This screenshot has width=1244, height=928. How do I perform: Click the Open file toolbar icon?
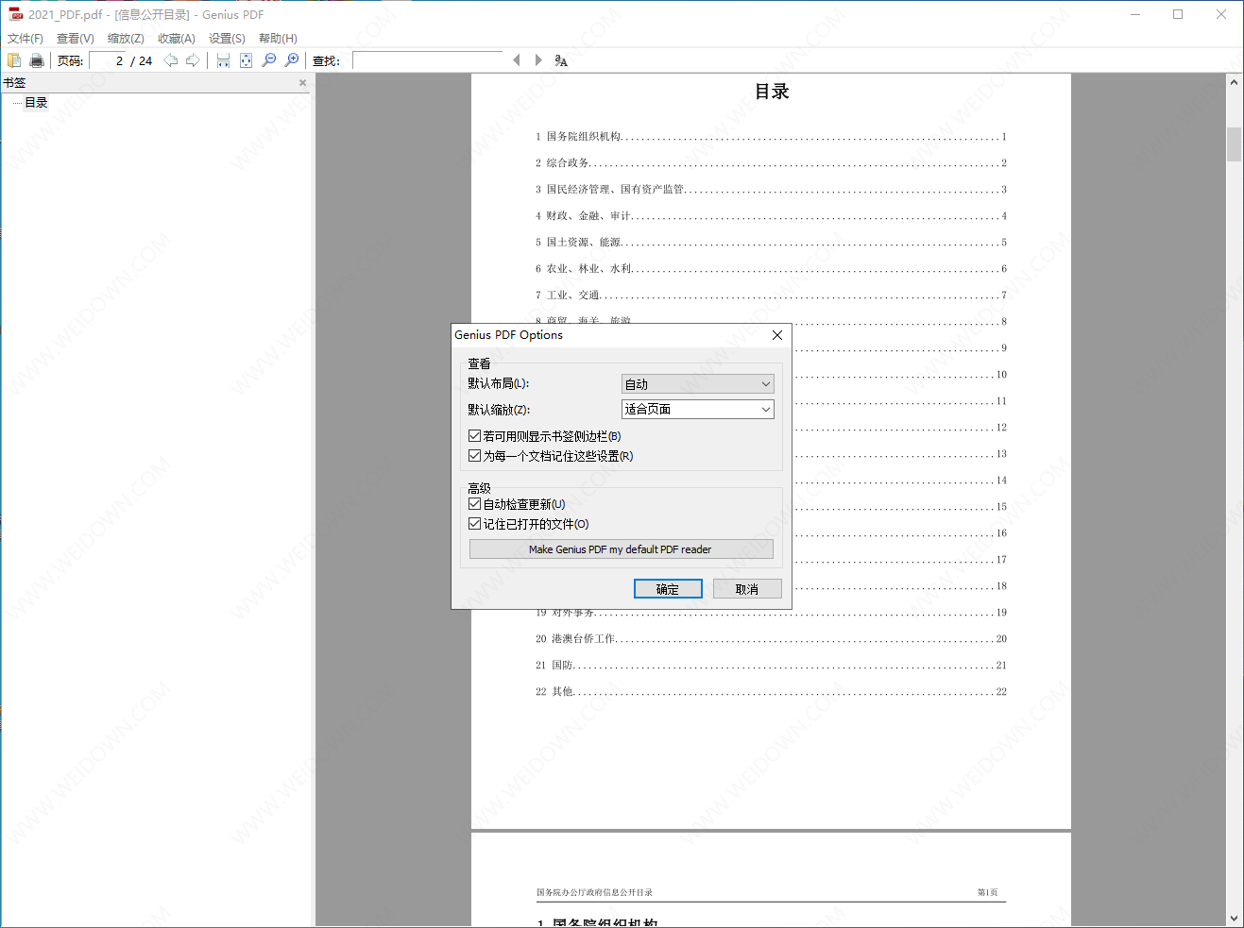[x=14, y=60]
